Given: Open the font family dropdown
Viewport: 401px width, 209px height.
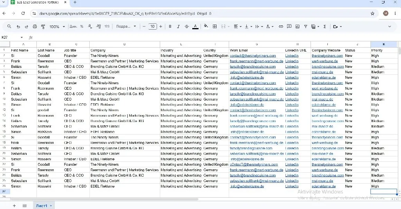Looking at the screenshot, I should click(126, 27).
